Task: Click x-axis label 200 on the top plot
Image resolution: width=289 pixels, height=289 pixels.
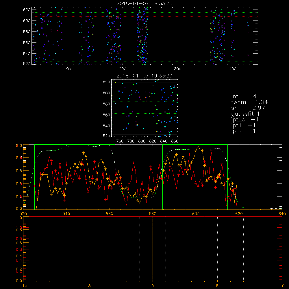Action: click(123, 69)
